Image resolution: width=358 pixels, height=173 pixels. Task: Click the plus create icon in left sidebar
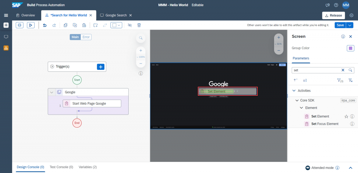point(6,25)
